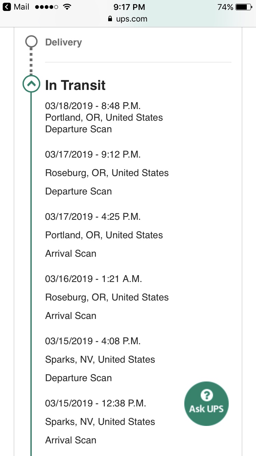Screen dimensions: 256x456
Task: Tap the 03/16/2019 Roseburg Arrival Scan entry
Action: 107,297
